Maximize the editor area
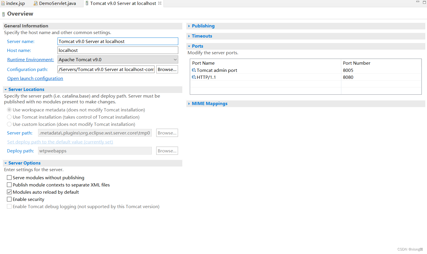Image resolution: width=427 pixels, height=254 pixels. tap(424, 2)
